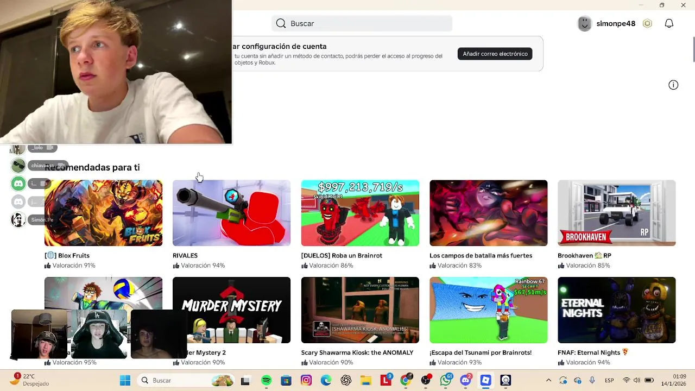Click the chiavassa overlay avatar
This screenshot has width=695, height=391.
pos(18,165)
